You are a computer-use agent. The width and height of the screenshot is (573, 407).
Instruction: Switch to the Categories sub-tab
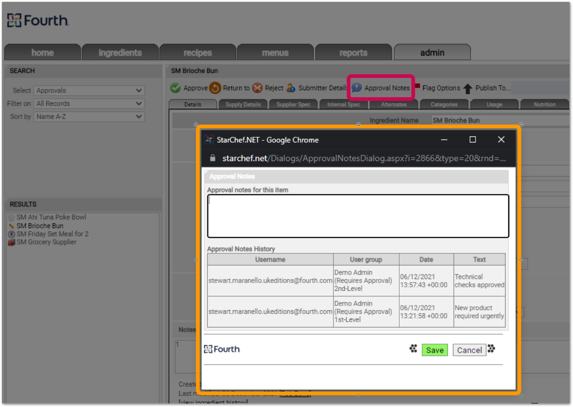(x=444, y=104)
